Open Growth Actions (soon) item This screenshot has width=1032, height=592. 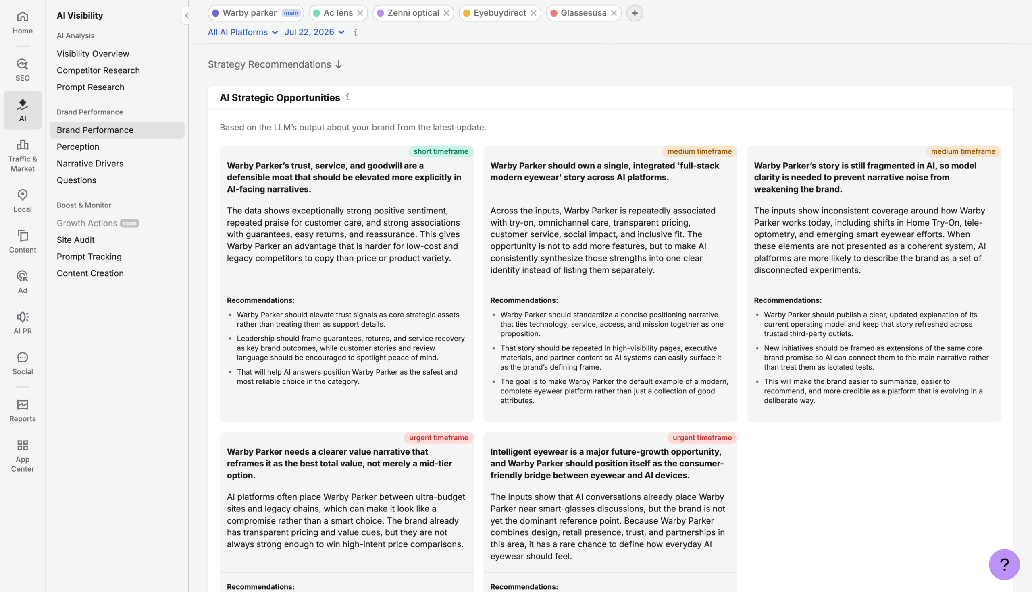coord(98,223)
